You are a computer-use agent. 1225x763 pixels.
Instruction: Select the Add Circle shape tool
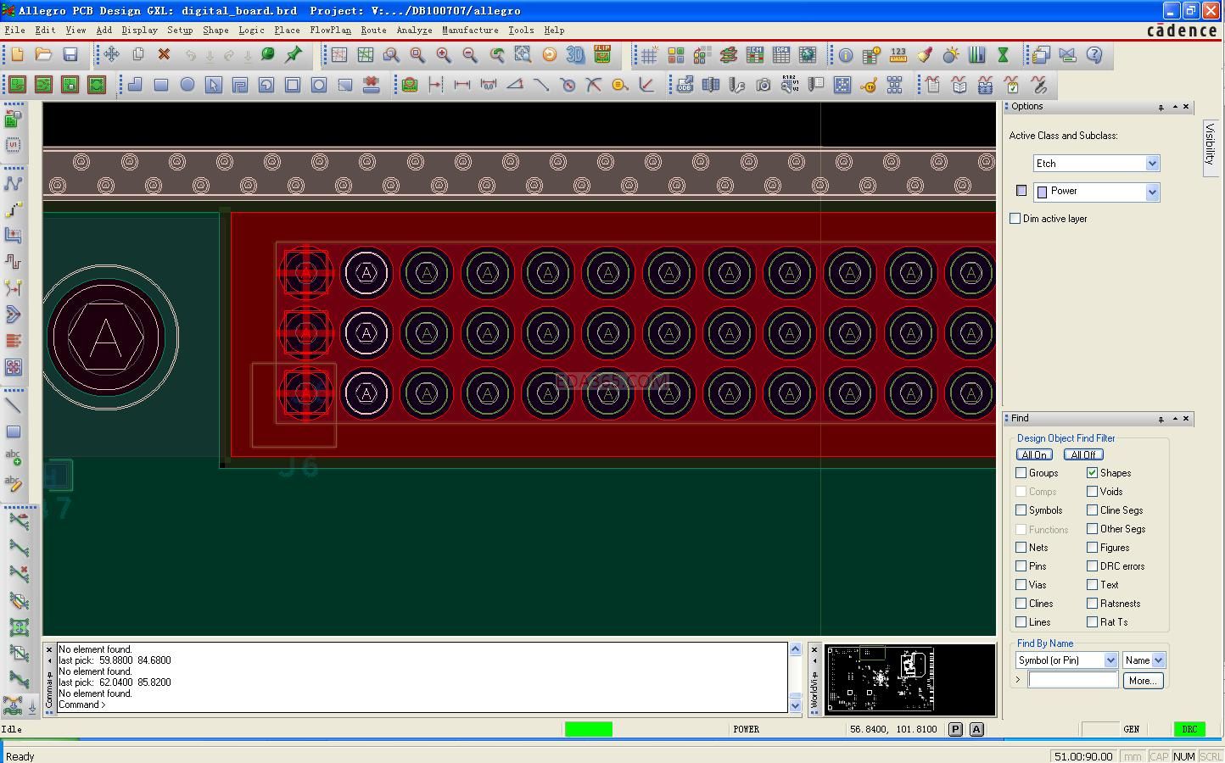pyautogui.click(x=187, y=85)
